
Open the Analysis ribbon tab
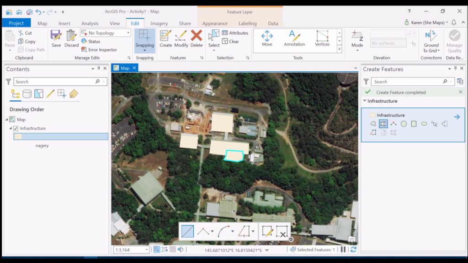click(90, 23)
